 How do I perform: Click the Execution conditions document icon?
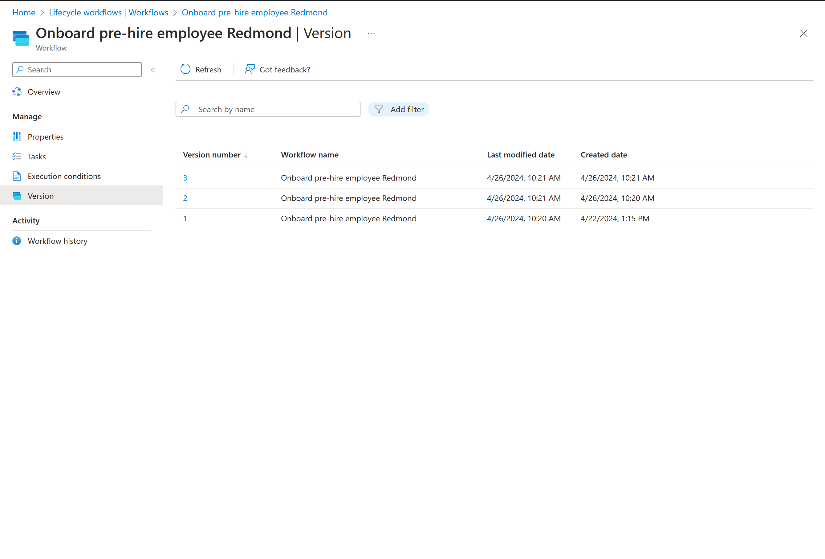(x=17, y=176)
